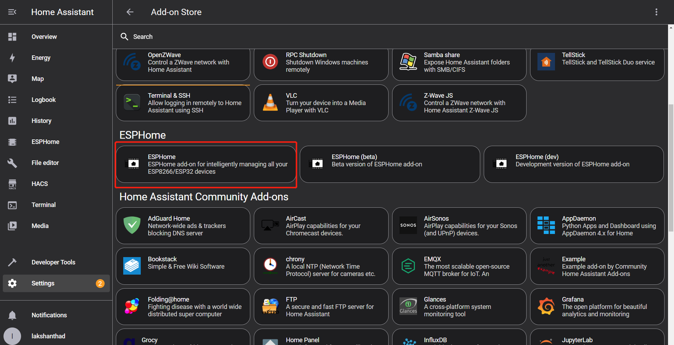Click the Notifications bell icon
The width and height of the screenshot is (674, 345).
pyautogui.click(x=12, y=315)
